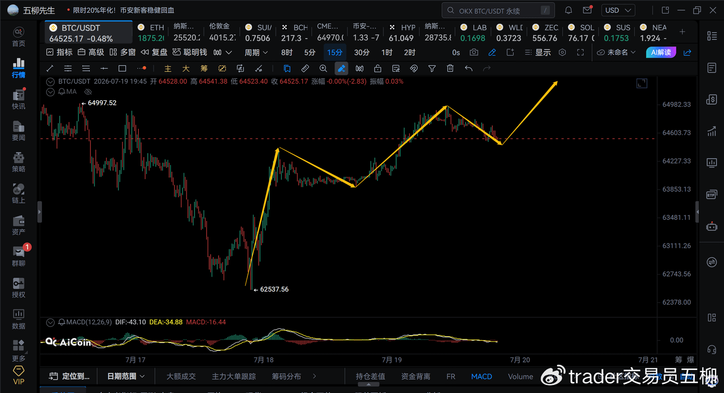Expand the chart pane with corner icon
This screenshot has width=724, height=393.
(x=642, y=83)
